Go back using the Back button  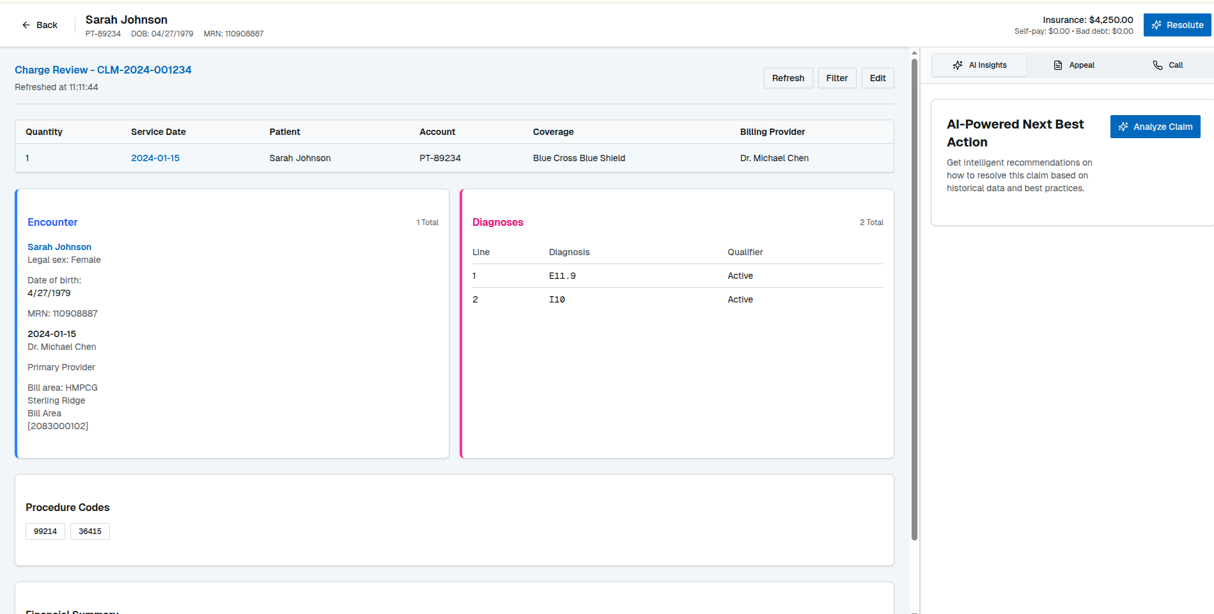click(x=40, y=25)
